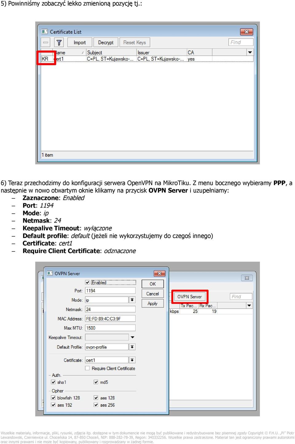Click the Certificate List window icon
This screenshot has width=295, height=444.
(x=45, y=32)
